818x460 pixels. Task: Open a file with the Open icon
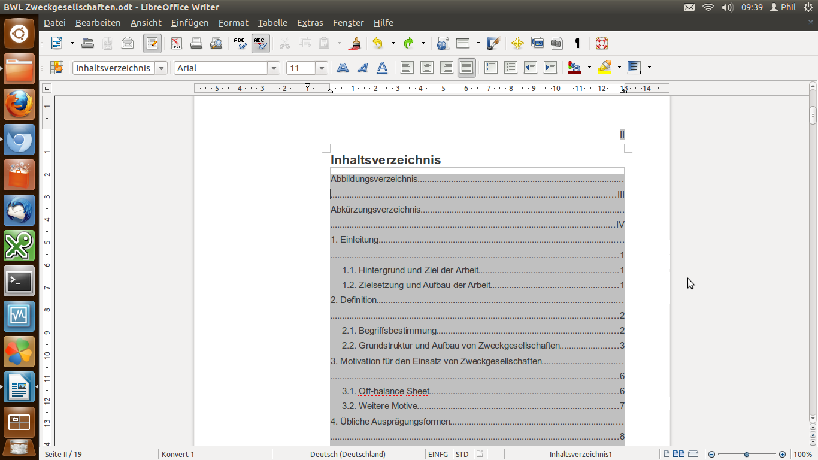click(88, 43)
